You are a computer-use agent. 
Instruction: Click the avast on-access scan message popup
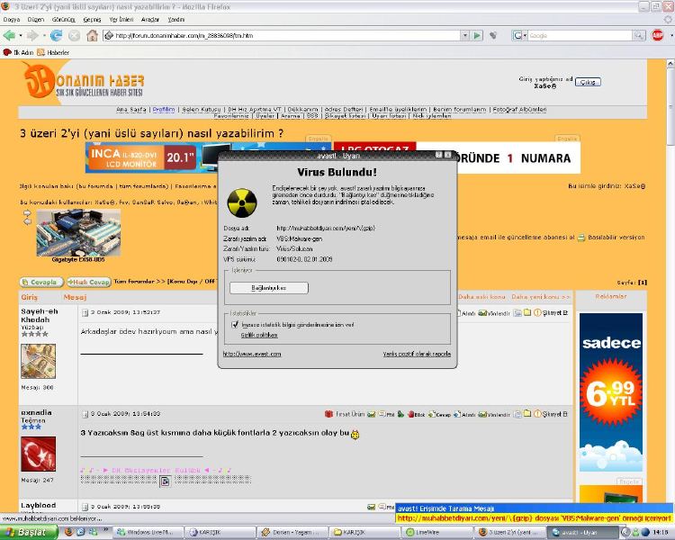tap(535, 513)
